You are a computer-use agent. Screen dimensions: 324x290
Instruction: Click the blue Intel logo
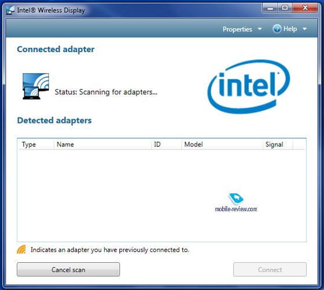[x=249, y=87]
